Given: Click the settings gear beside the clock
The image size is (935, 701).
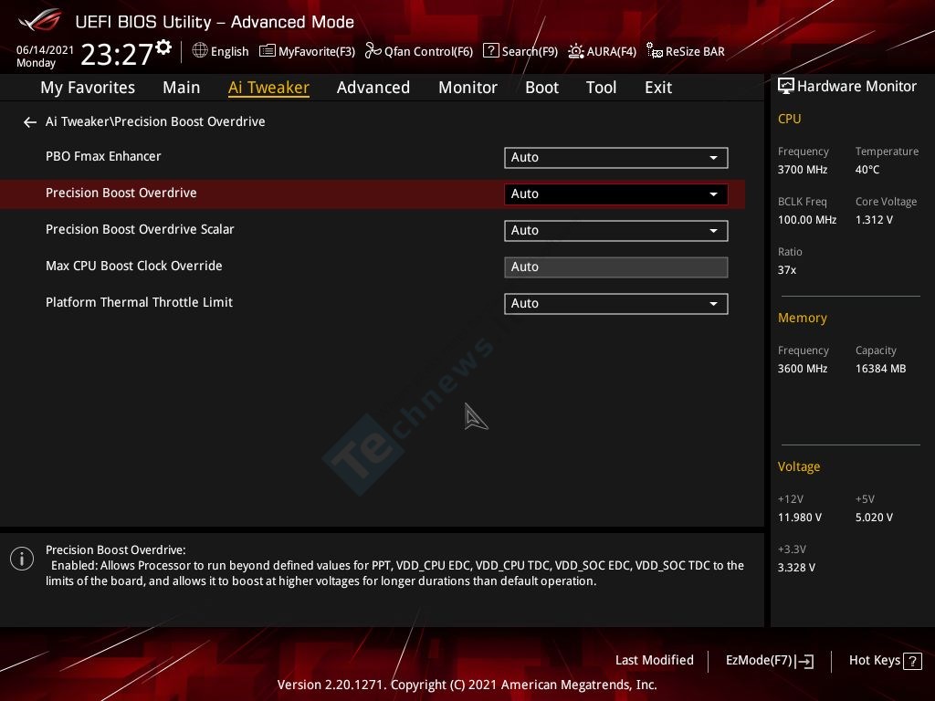Looking at the screenshot, I should [x=163, y=47].
